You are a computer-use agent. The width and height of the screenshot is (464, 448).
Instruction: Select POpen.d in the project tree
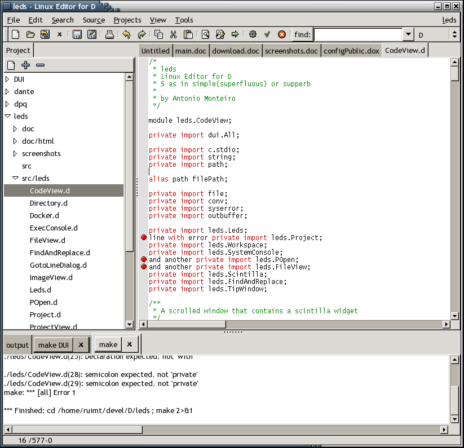(43, 303)
